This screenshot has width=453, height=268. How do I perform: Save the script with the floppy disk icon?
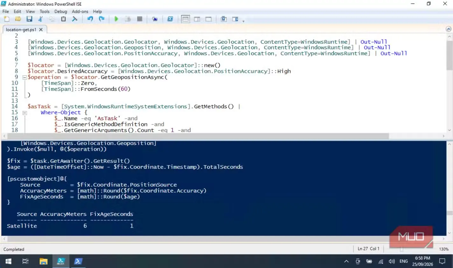29,19
